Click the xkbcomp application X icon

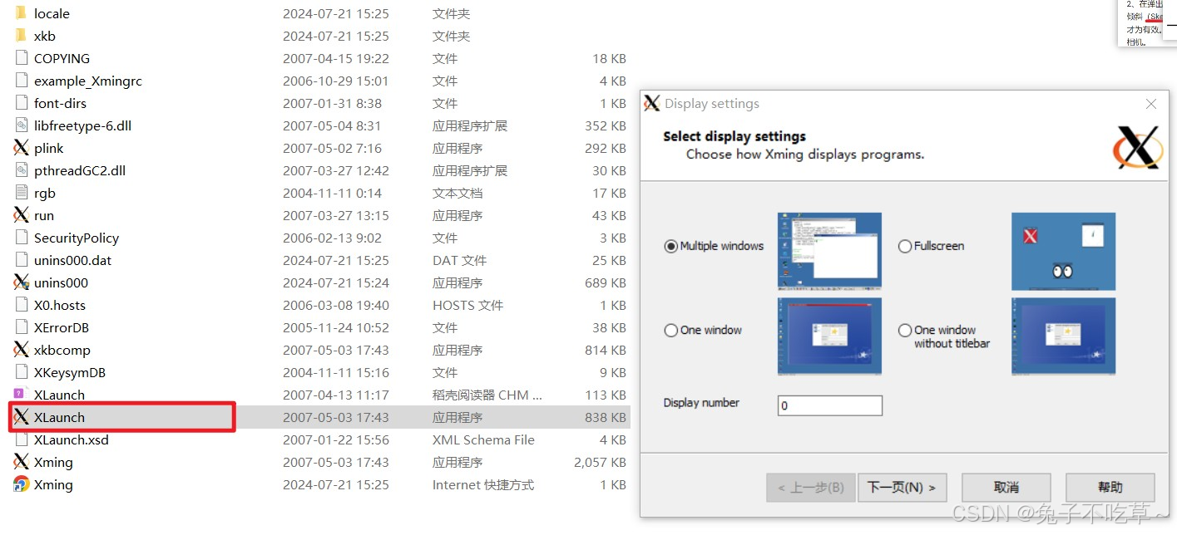(21, 350)
